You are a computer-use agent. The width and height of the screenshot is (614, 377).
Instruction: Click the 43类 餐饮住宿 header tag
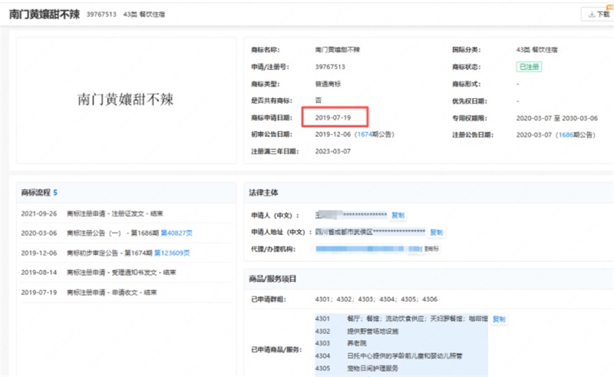(144, 14)
